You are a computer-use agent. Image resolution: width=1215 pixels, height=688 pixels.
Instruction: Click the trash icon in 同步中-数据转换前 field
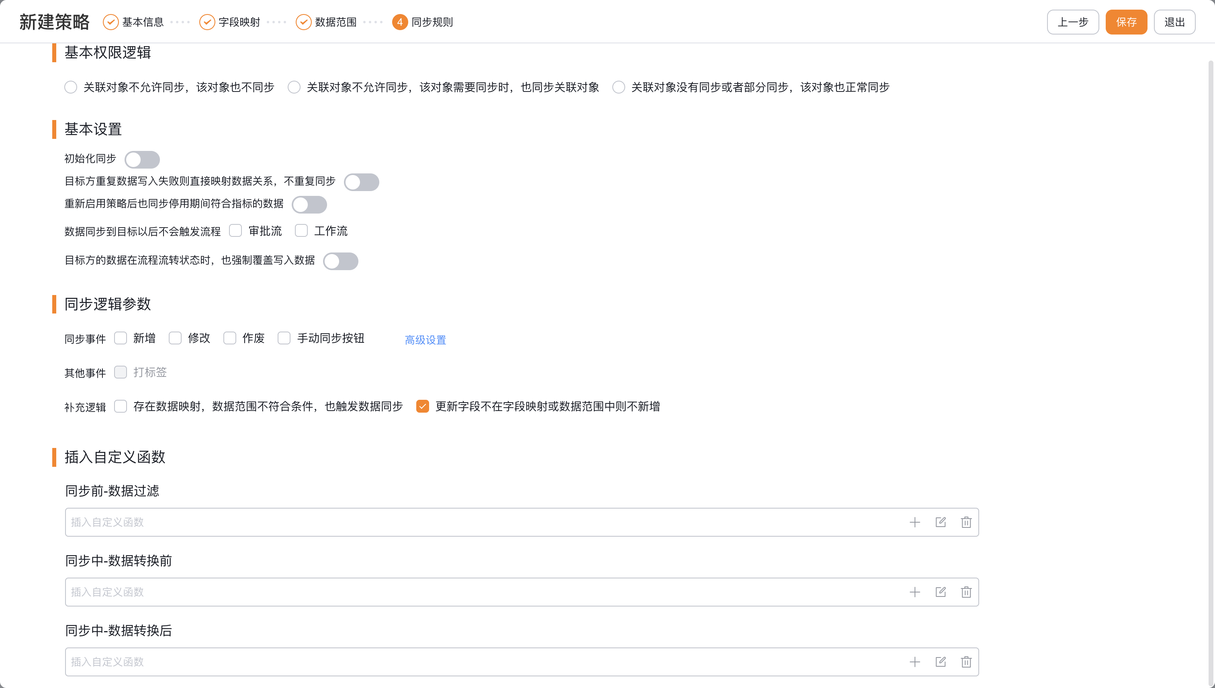[966, 592]
